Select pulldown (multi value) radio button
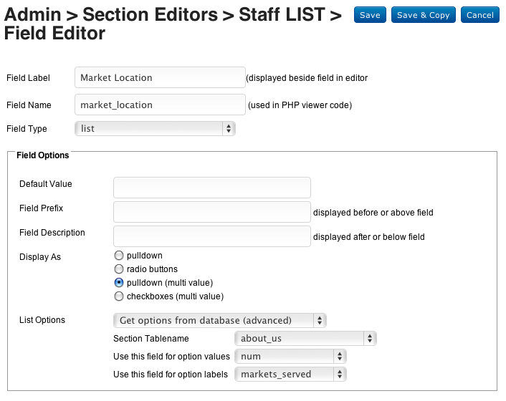This screenshot has width=506, height=401. coord(119,283)
